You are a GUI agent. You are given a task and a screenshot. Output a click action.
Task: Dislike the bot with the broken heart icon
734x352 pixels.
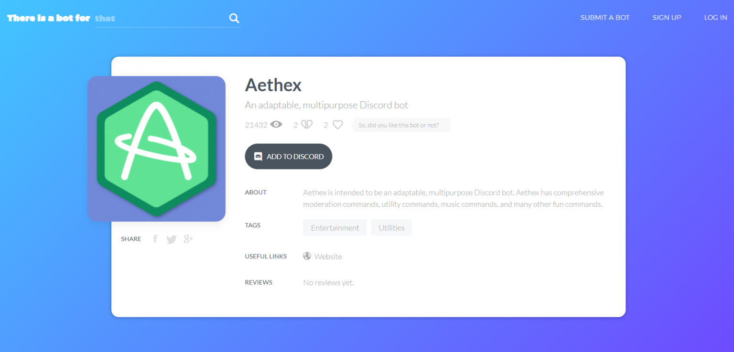(x=306, y=124)
